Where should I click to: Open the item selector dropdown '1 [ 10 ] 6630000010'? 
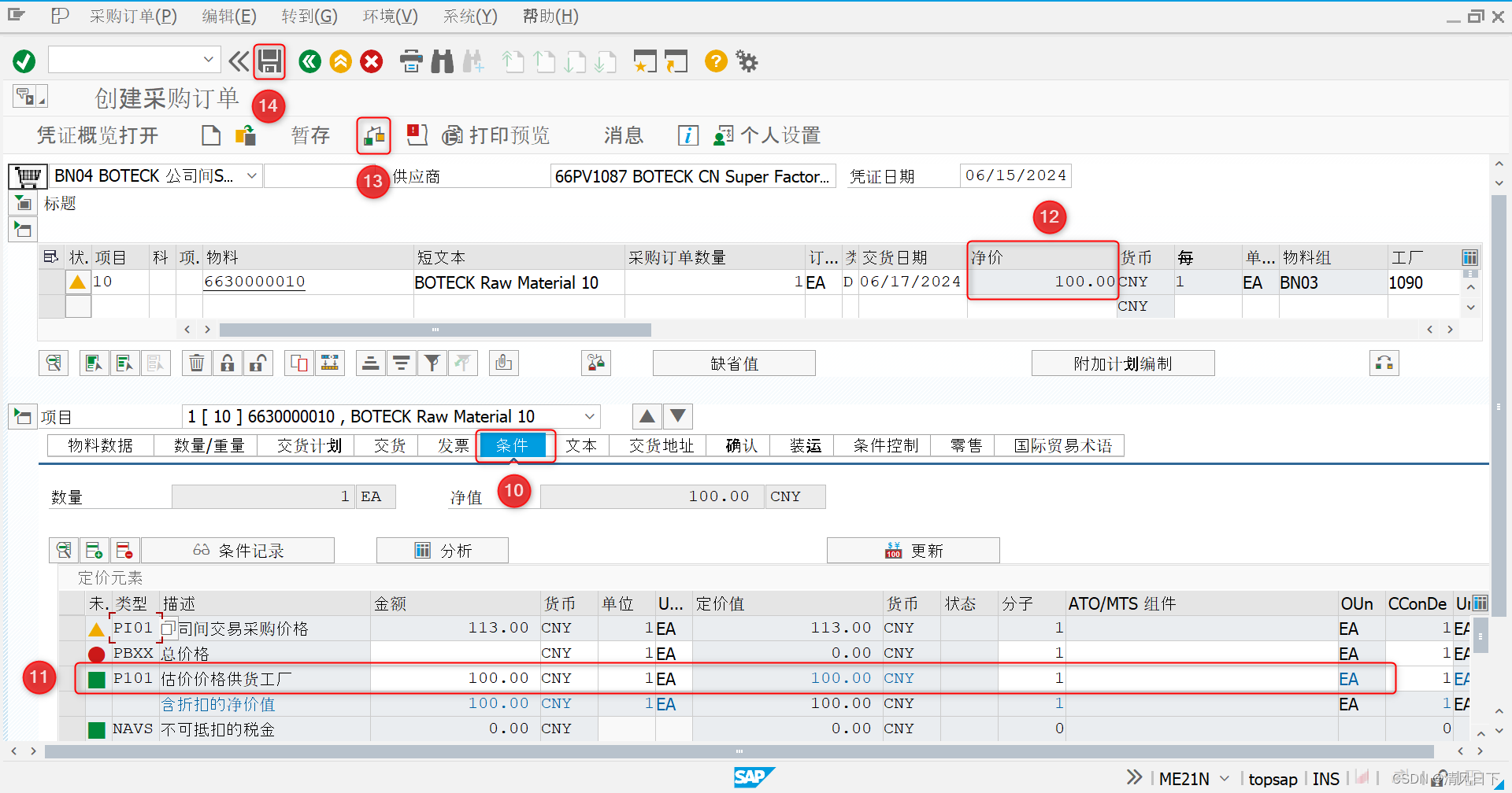[589, 416]
